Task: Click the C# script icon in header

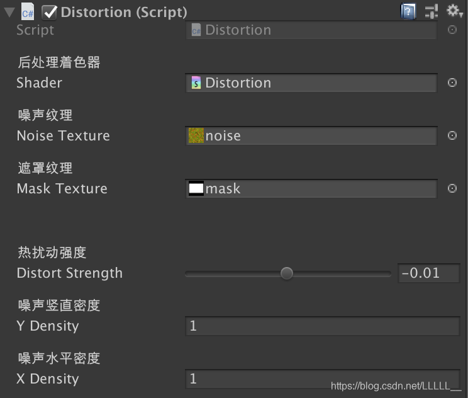Action: point(28,12)
